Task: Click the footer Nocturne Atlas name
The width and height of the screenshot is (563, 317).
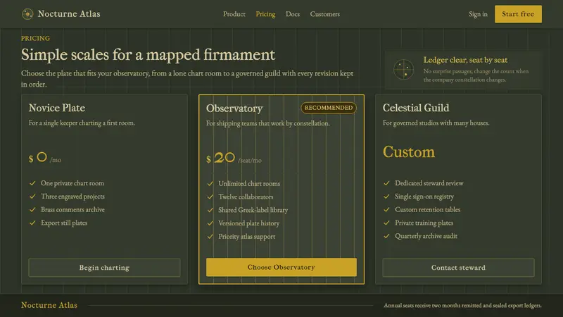Action: coord(49,305)
